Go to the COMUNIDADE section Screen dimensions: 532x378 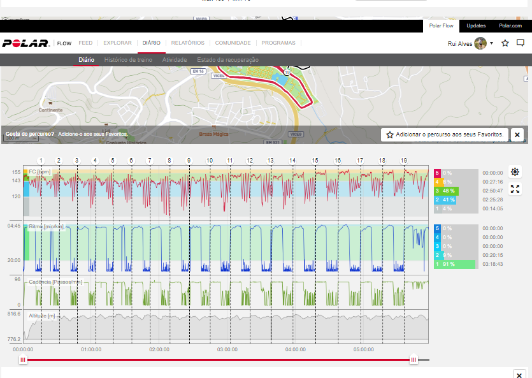[233, 43]
